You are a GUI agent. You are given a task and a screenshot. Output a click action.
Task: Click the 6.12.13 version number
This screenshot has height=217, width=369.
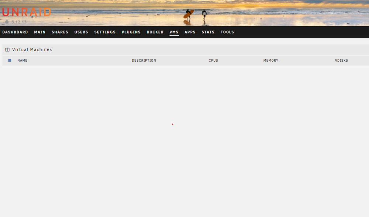click(19, 22)
